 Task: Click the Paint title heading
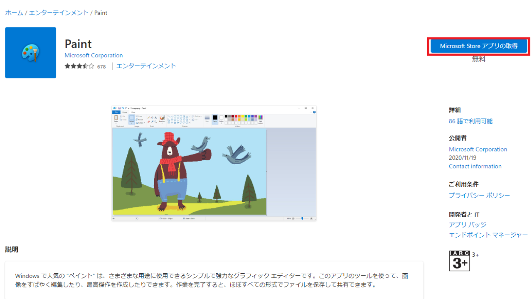click(78, 44)
